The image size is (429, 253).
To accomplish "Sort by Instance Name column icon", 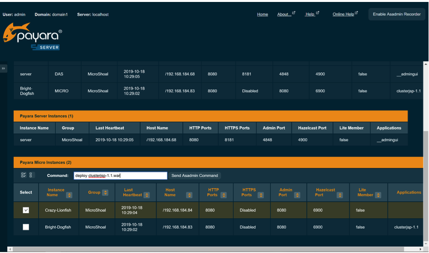I will coord(69,195).
